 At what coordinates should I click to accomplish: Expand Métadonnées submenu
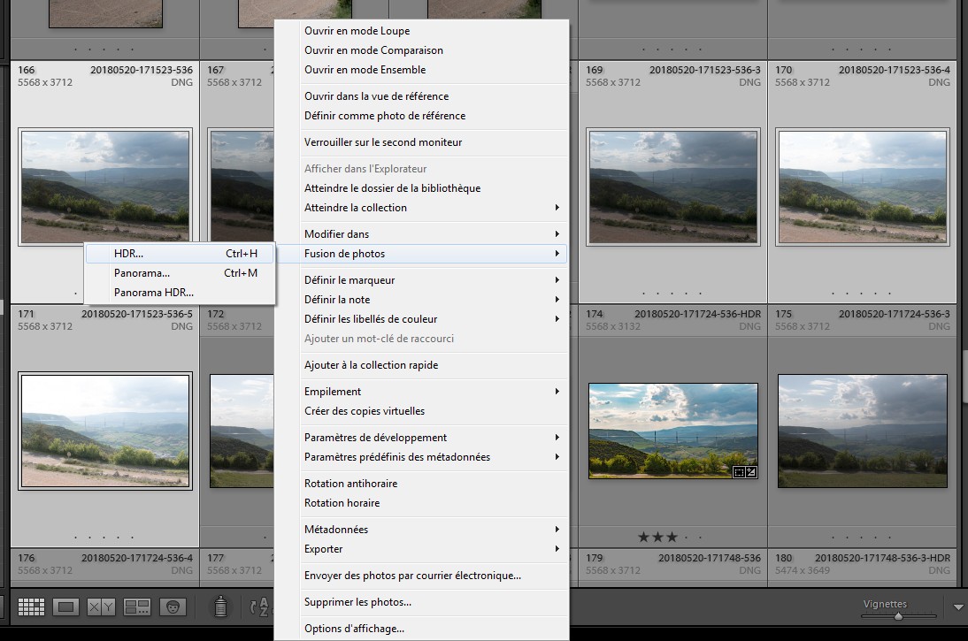421,530
